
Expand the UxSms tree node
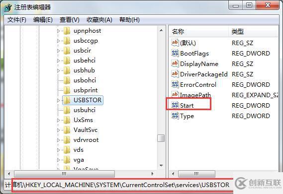click(58, 120)
